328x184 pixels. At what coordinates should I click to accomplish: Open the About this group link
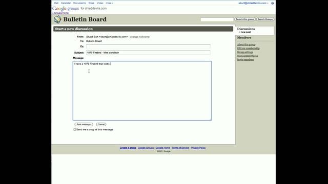click(246, 44)
